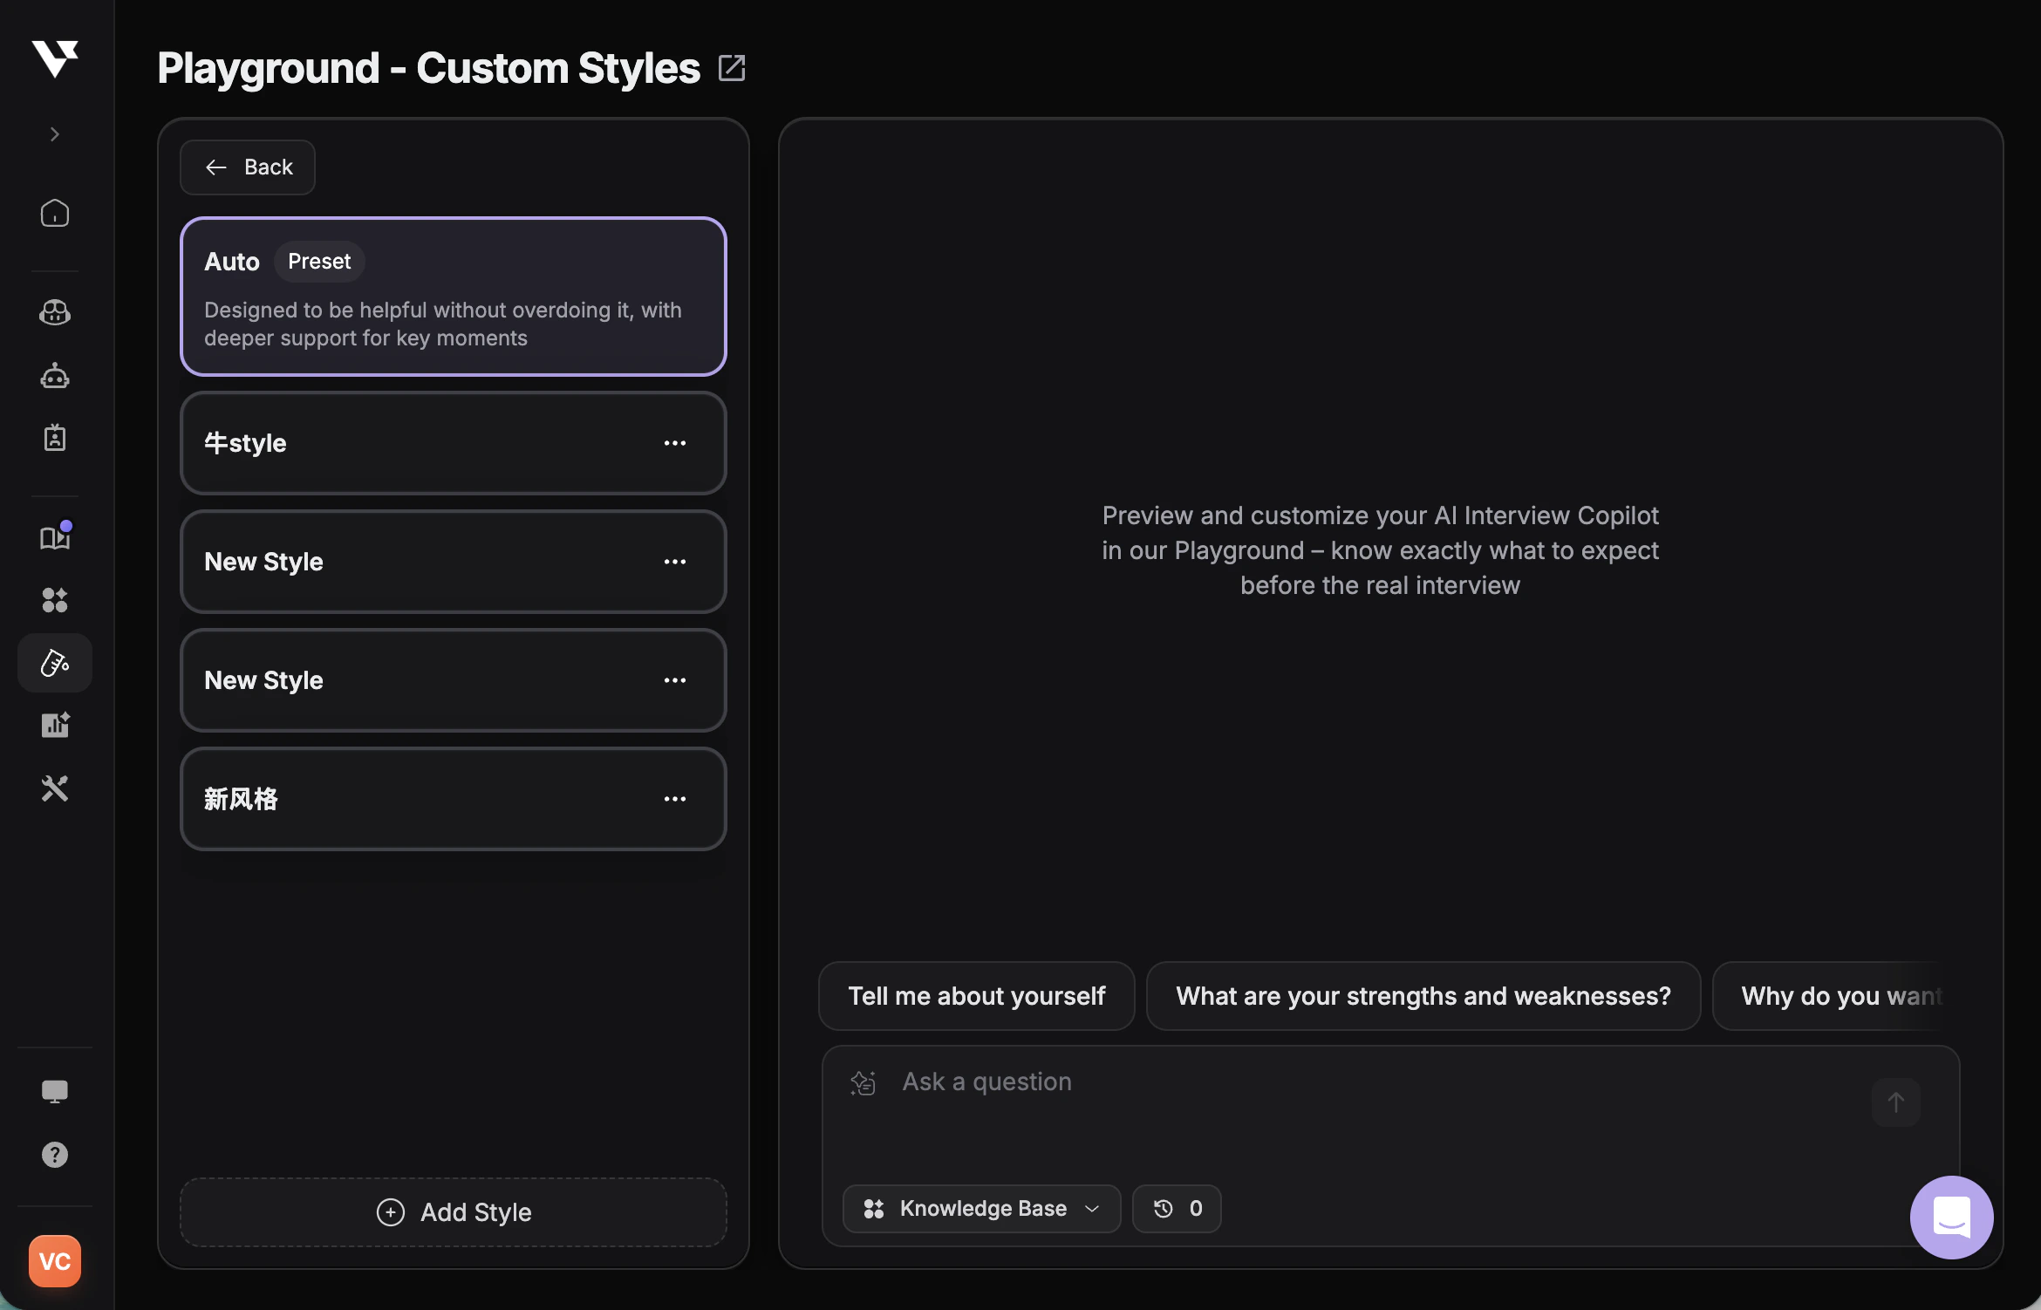Screen dimensions: 2041x1310
Task: Expand the sidebar using the chevron arrow
Action: pos(55,133)
